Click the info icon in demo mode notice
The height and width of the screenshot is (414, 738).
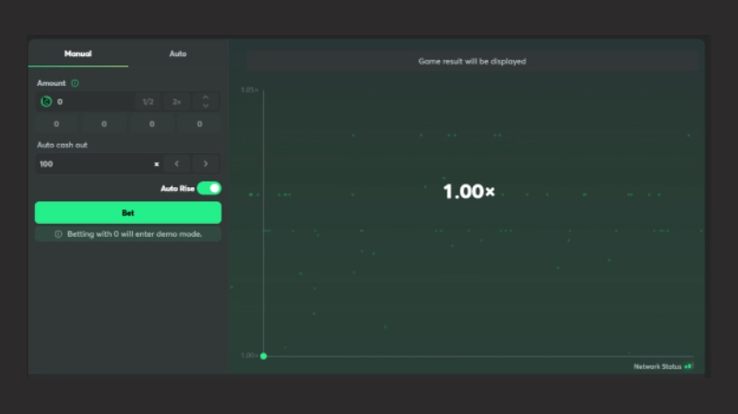tap(58, 234)
